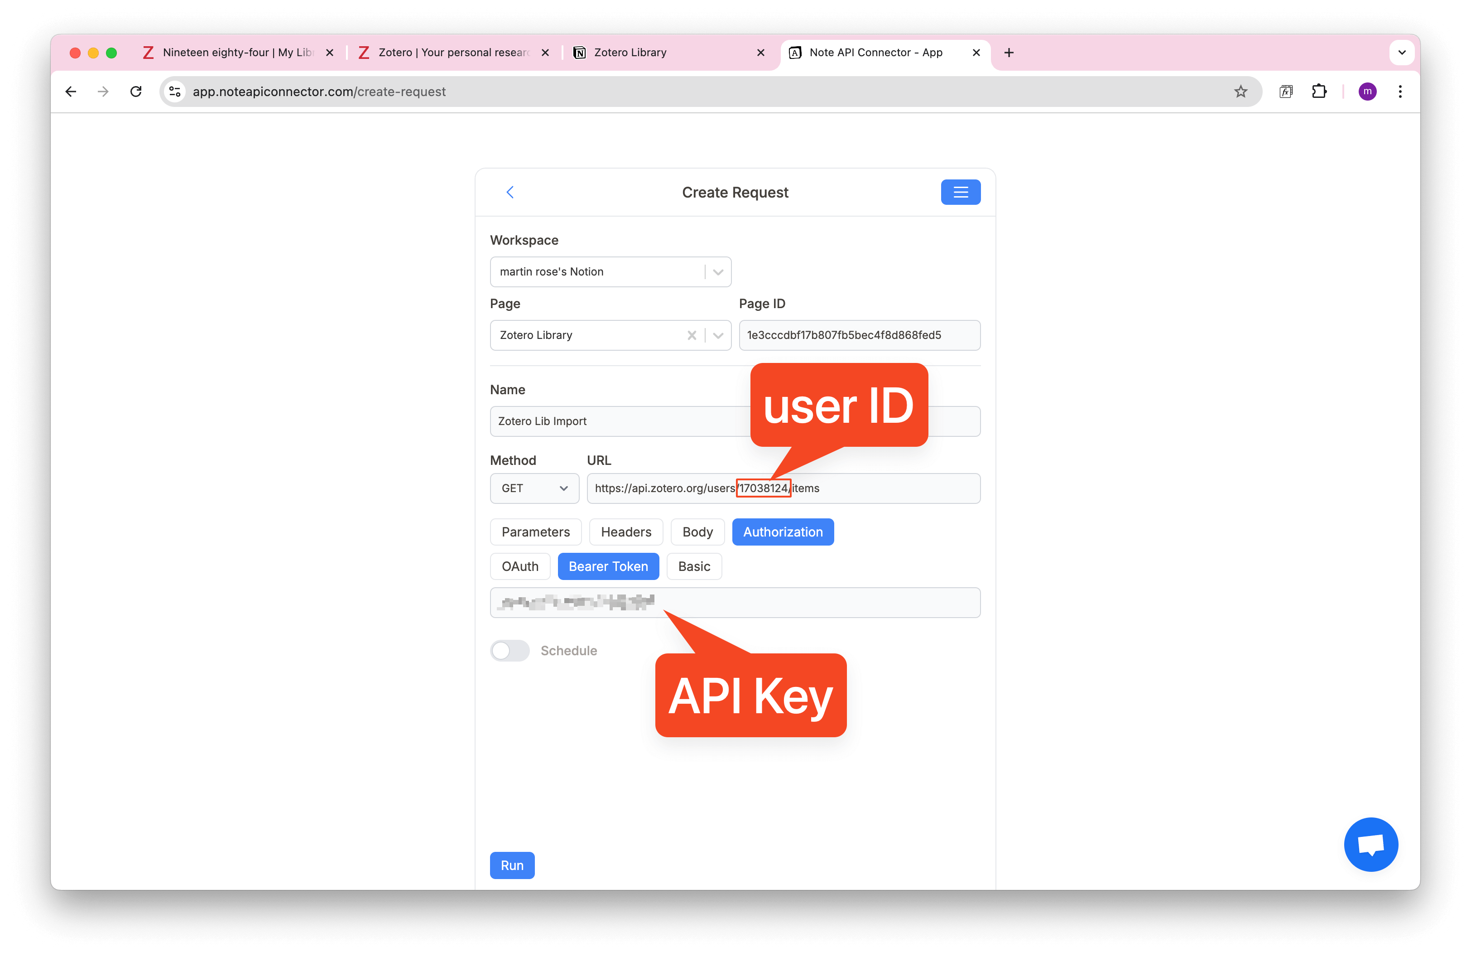Image resolution: width=1471 pixels, height=957 pixels.
Task: Choose Basic authorization type
Action: pos(694,566)
